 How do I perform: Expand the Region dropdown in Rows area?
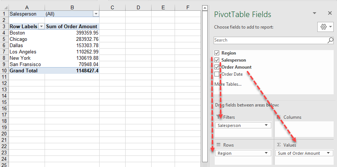[267, 153]
